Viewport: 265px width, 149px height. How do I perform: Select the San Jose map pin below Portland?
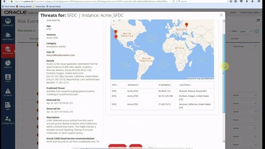(x=116, y=37)
